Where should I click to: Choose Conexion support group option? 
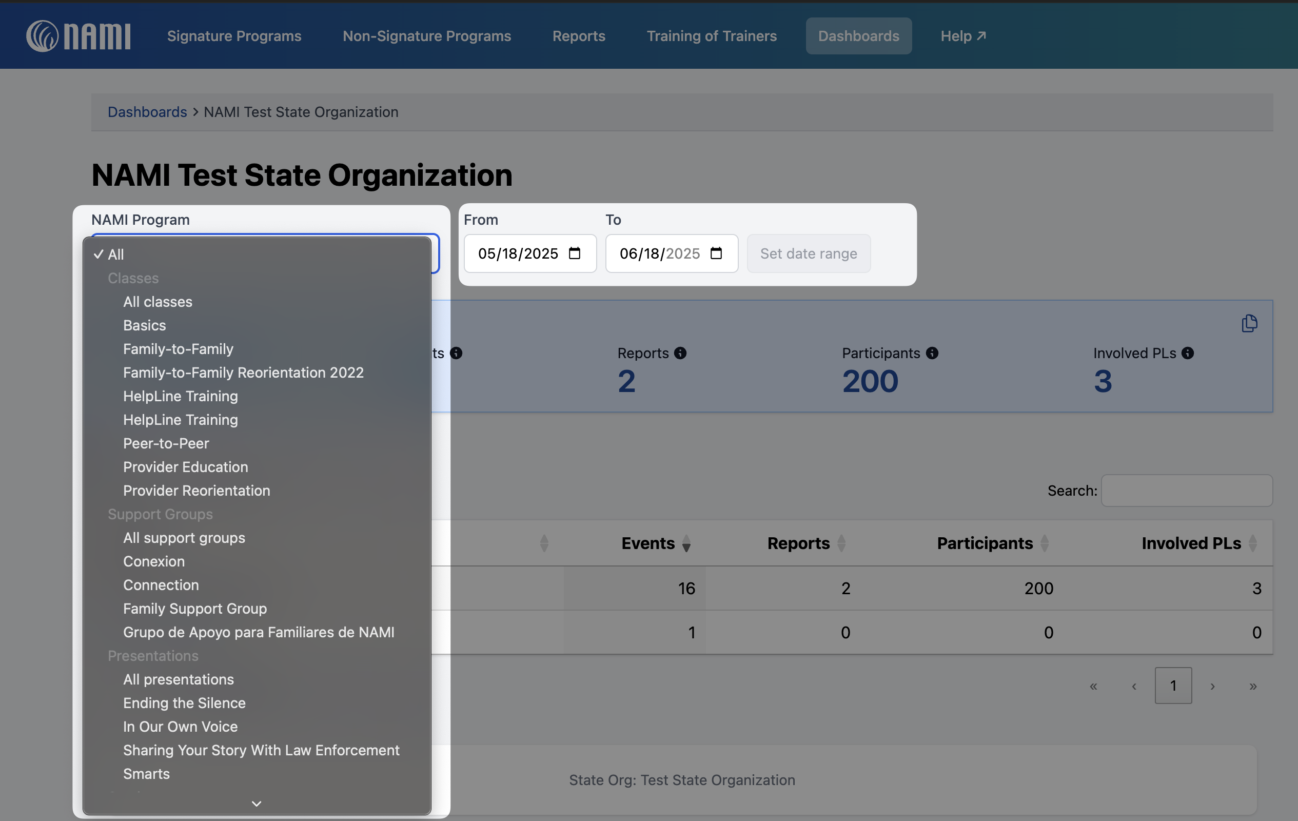pos(257,561)
